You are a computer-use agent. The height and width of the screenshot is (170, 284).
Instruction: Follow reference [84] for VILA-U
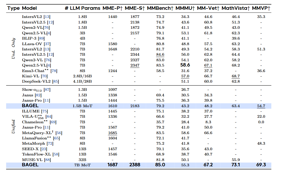pyautogui.click(x=49, y=117)
